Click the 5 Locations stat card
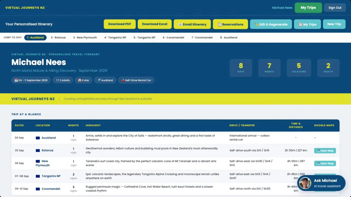This screenshot has width=351, height=197. click(x=299, y=68)
